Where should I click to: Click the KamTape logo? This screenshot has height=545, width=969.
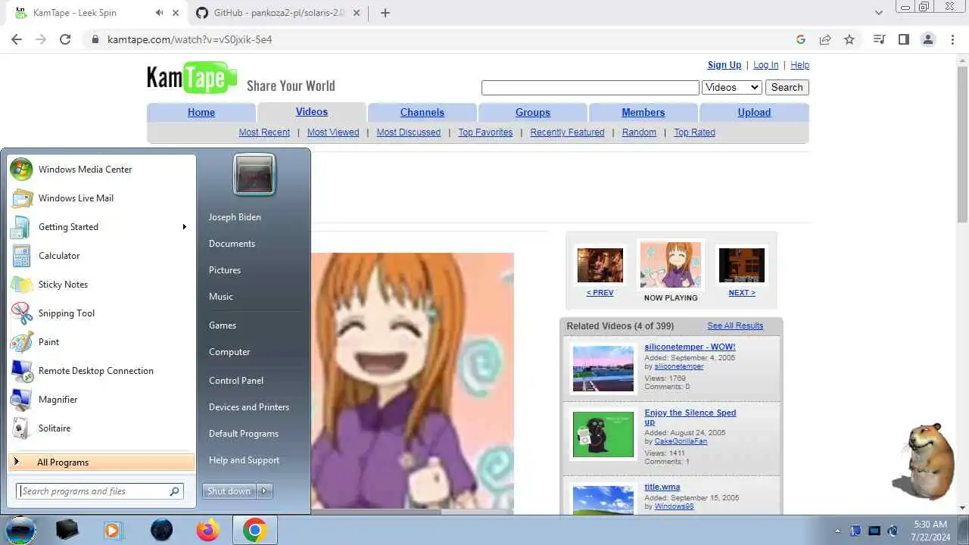pos(192,78)
